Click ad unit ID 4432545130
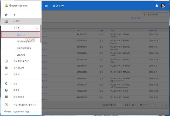 [x=82, y=97]
